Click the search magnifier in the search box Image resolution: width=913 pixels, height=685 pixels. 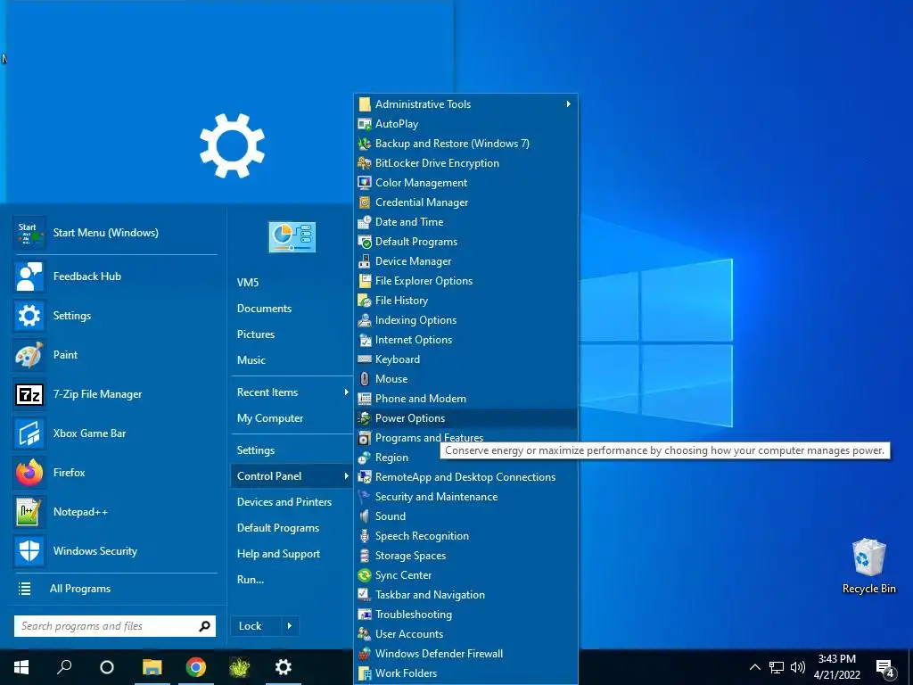tap(204, 626)
